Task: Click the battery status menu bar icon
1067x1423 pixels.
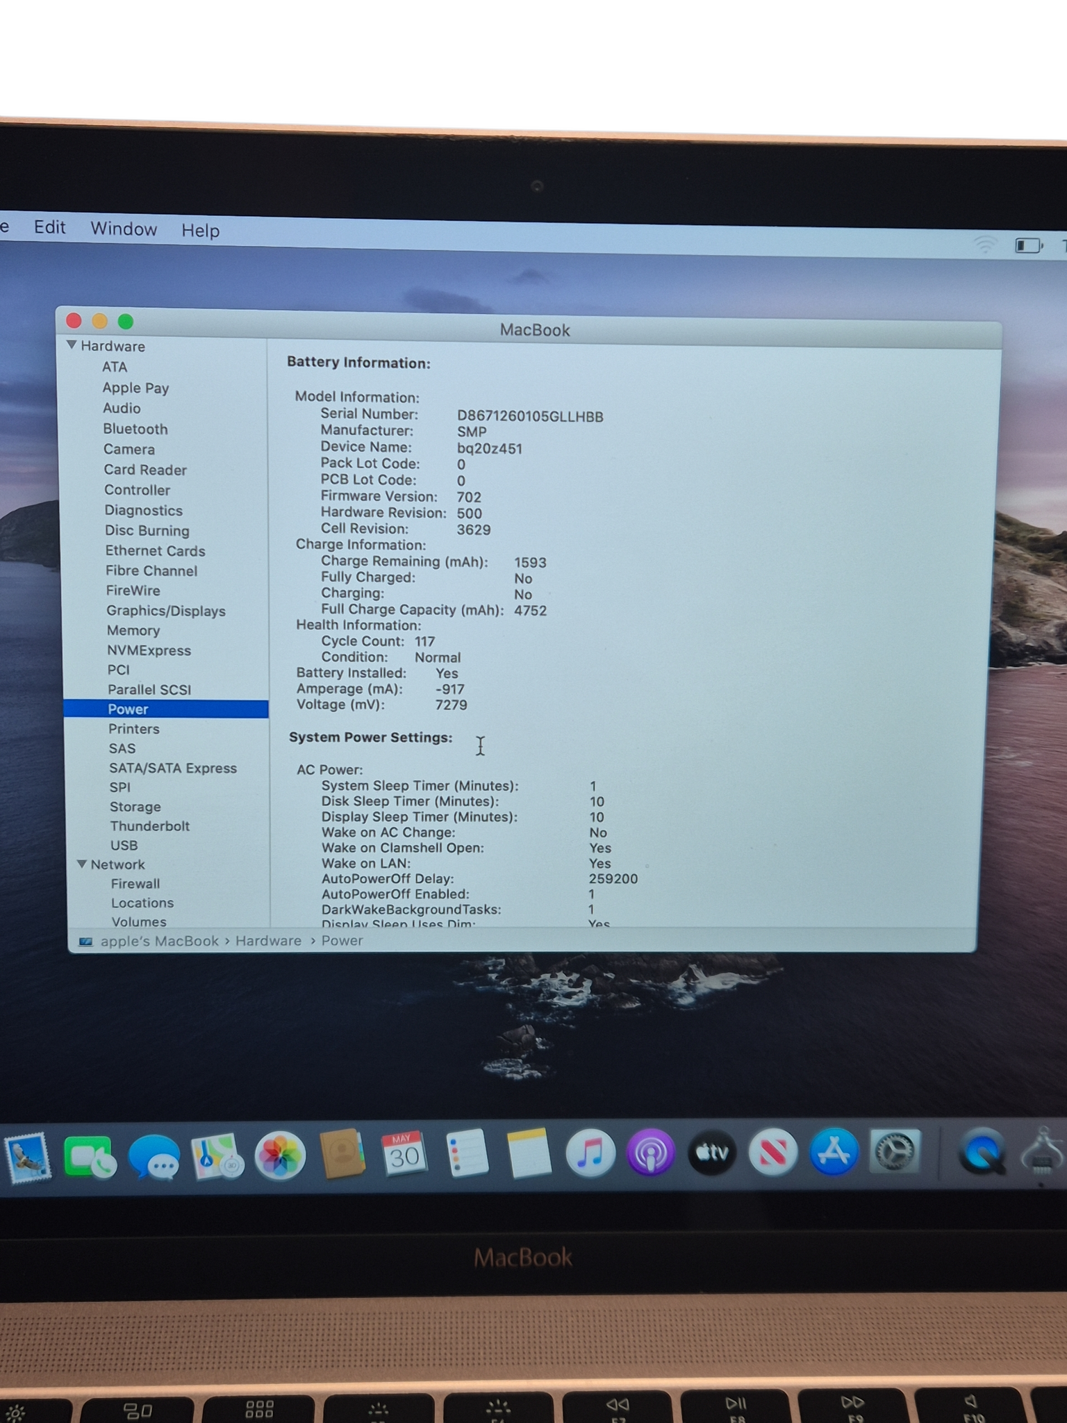Action: tap(1029, 245)
